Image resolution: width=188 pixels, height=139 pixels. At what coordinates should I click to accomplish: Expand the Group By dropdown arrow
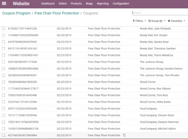pyautogui.click(x=165, y=21)
